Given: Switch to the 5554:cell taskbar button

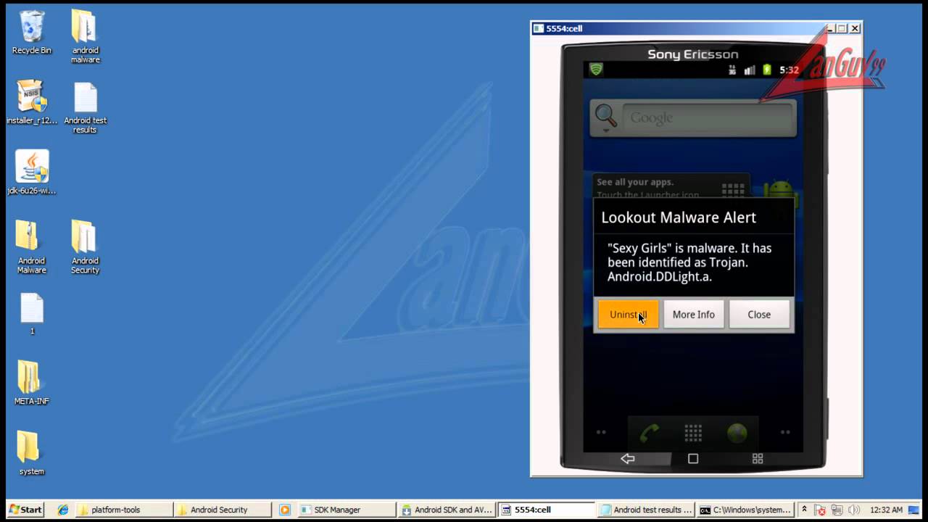Looking at the screenshot, I should click(x=546, y=510).
